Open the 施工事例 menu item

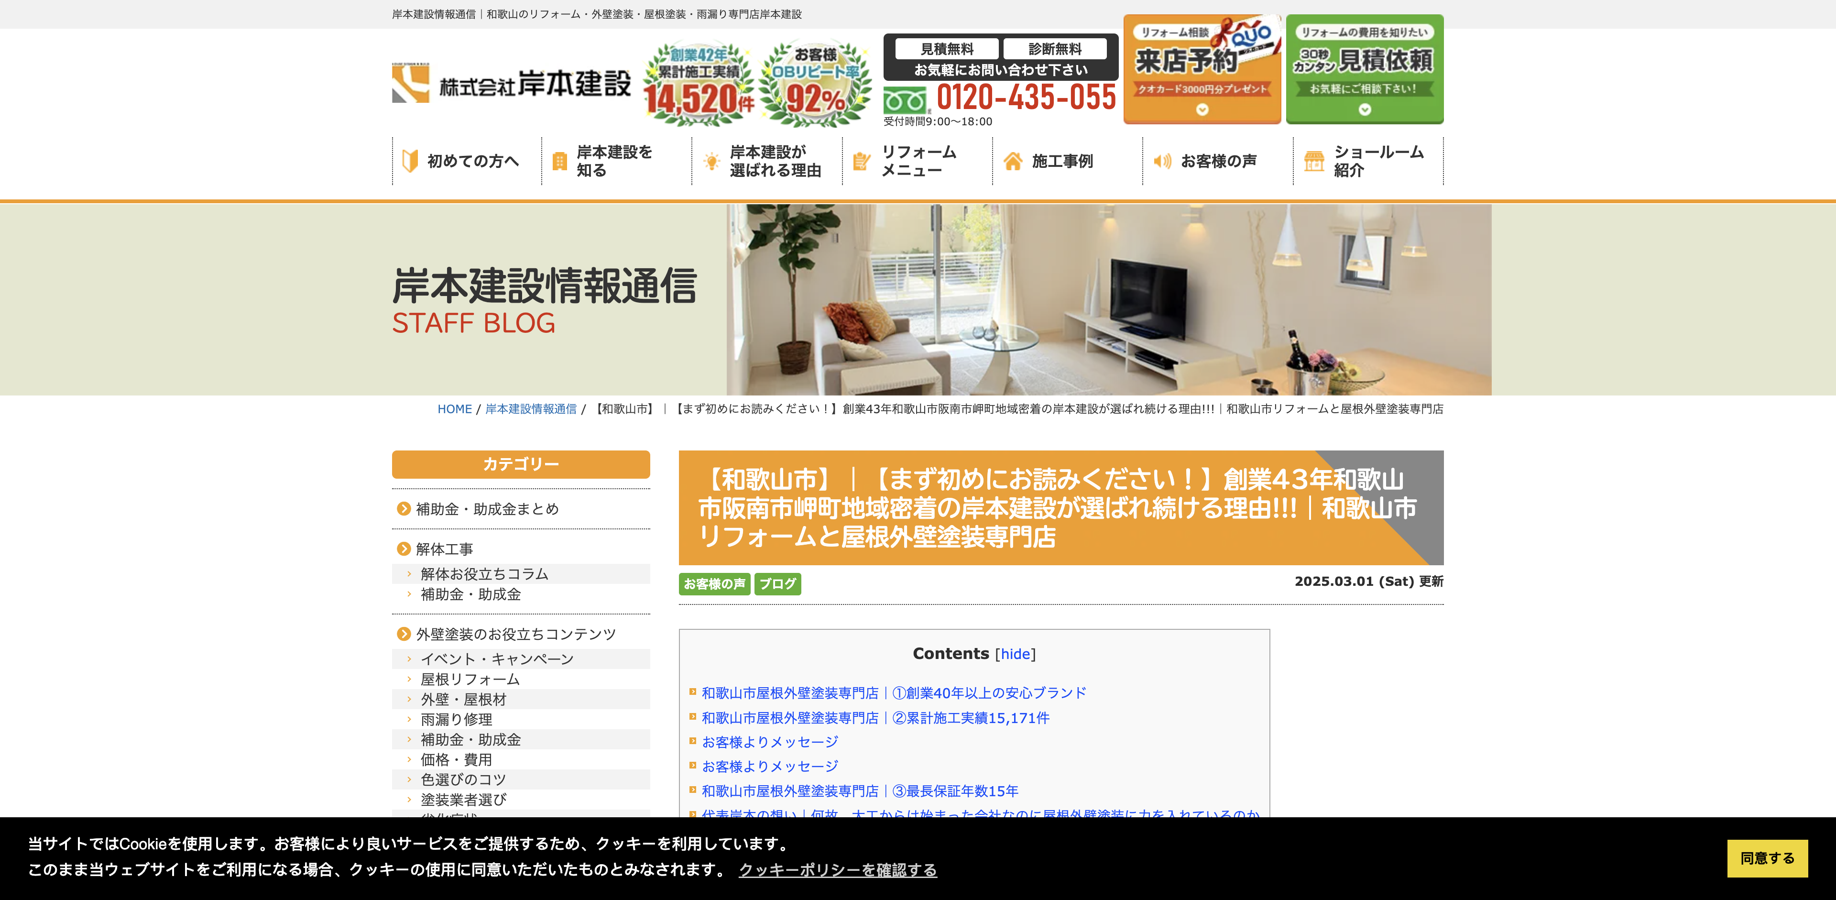(1068, 161)
